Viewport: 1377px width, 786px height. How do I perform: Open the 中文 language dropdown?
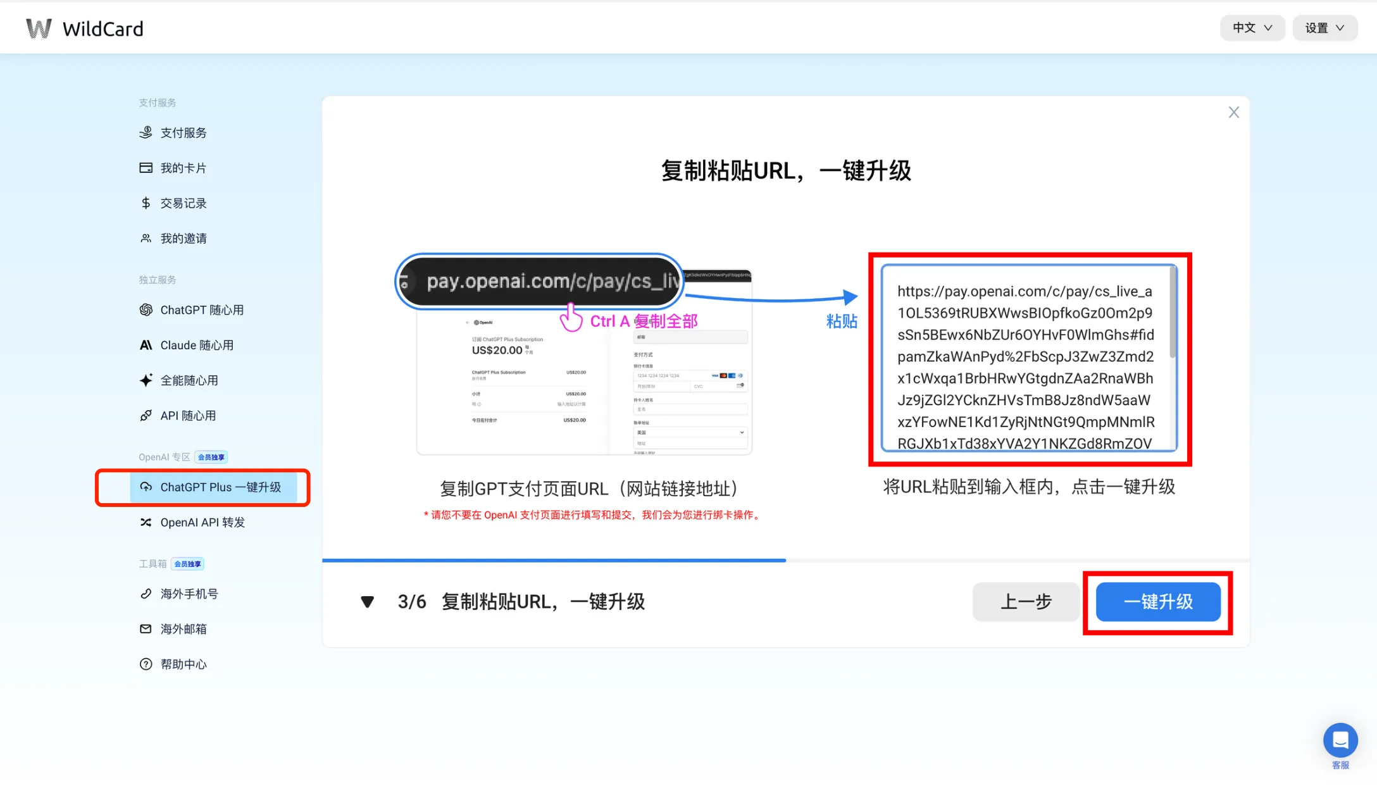coord(1252,28)
